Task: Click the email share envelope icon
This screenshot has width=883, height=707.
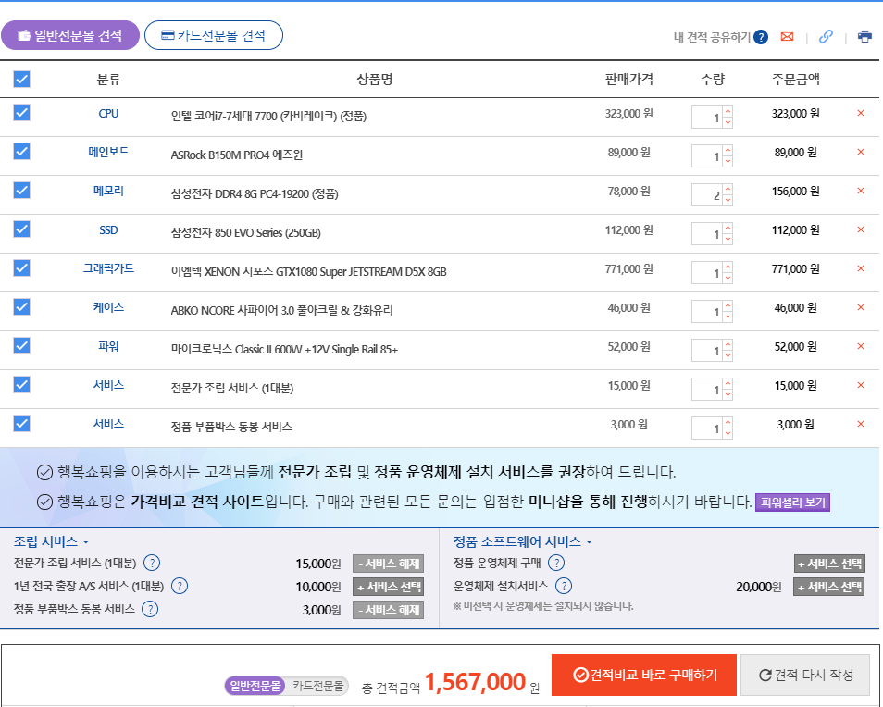Action: click(x=788, y=37)
